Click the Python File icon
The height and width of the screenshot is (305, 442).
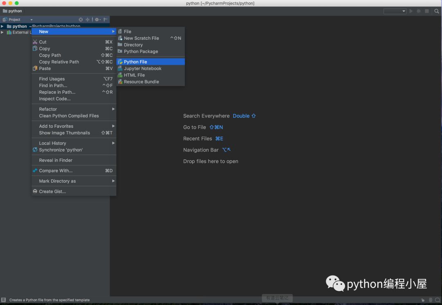120,62
